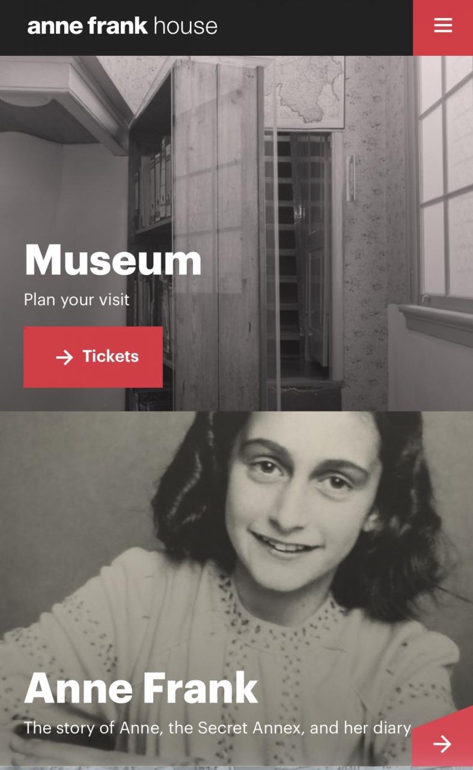Click the movable bookcase in Museum photo

pyautogui.click(x=198, y=235)
